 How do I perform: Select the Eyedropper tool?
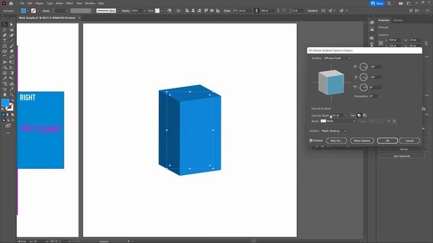[5, 78]
